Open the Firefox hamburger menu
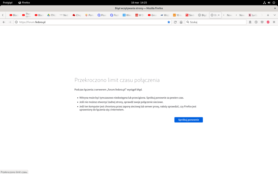Viewport: 278px width, 174px height. [274, 22]
